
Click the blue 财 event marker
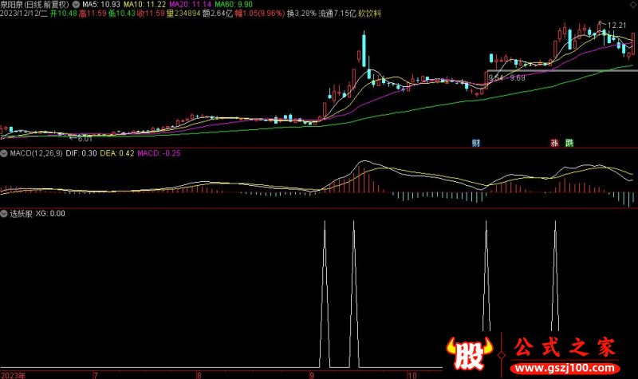pos(475,143)
